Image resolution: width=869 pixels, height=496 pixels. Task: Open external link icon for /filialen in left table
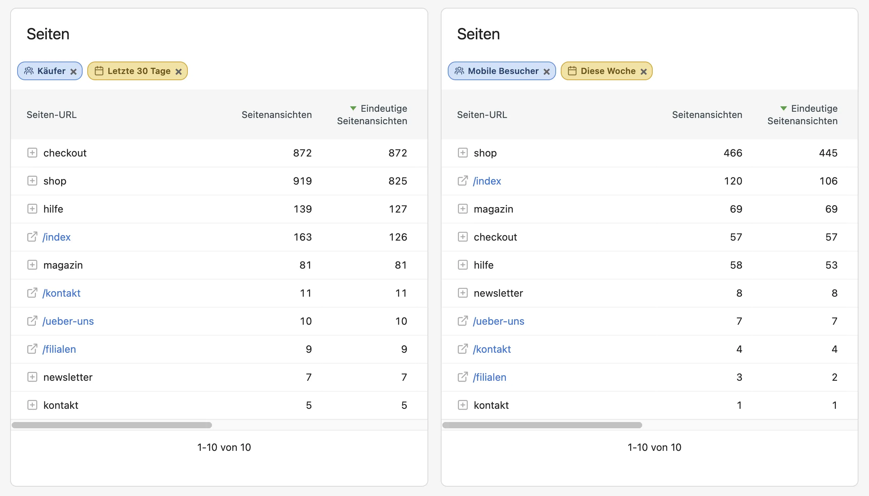(32, 348)
